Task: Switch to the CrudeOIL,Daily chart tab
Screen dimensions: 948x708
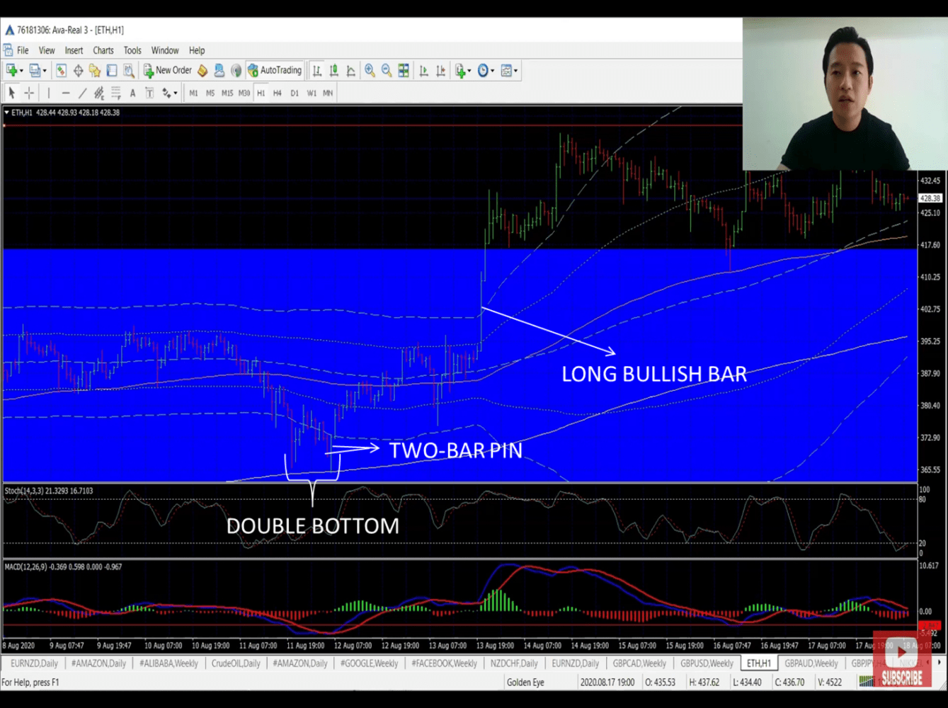Action: pos(236,663)
